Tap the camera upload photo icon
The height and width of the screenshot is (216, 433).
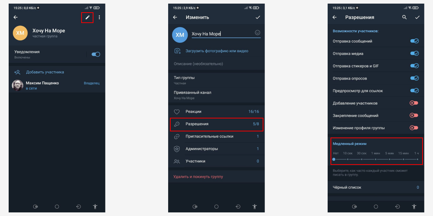pos(177,51)
